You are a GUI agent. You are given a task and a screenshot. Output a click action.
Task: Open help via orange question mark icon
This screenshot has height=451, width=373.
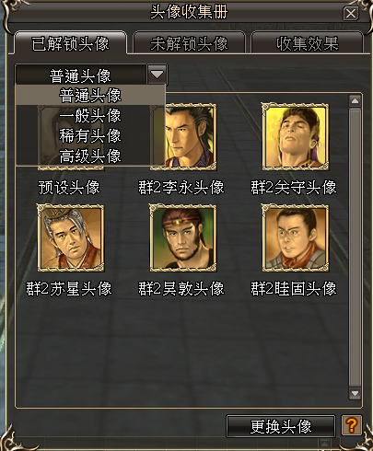(352, 425)
